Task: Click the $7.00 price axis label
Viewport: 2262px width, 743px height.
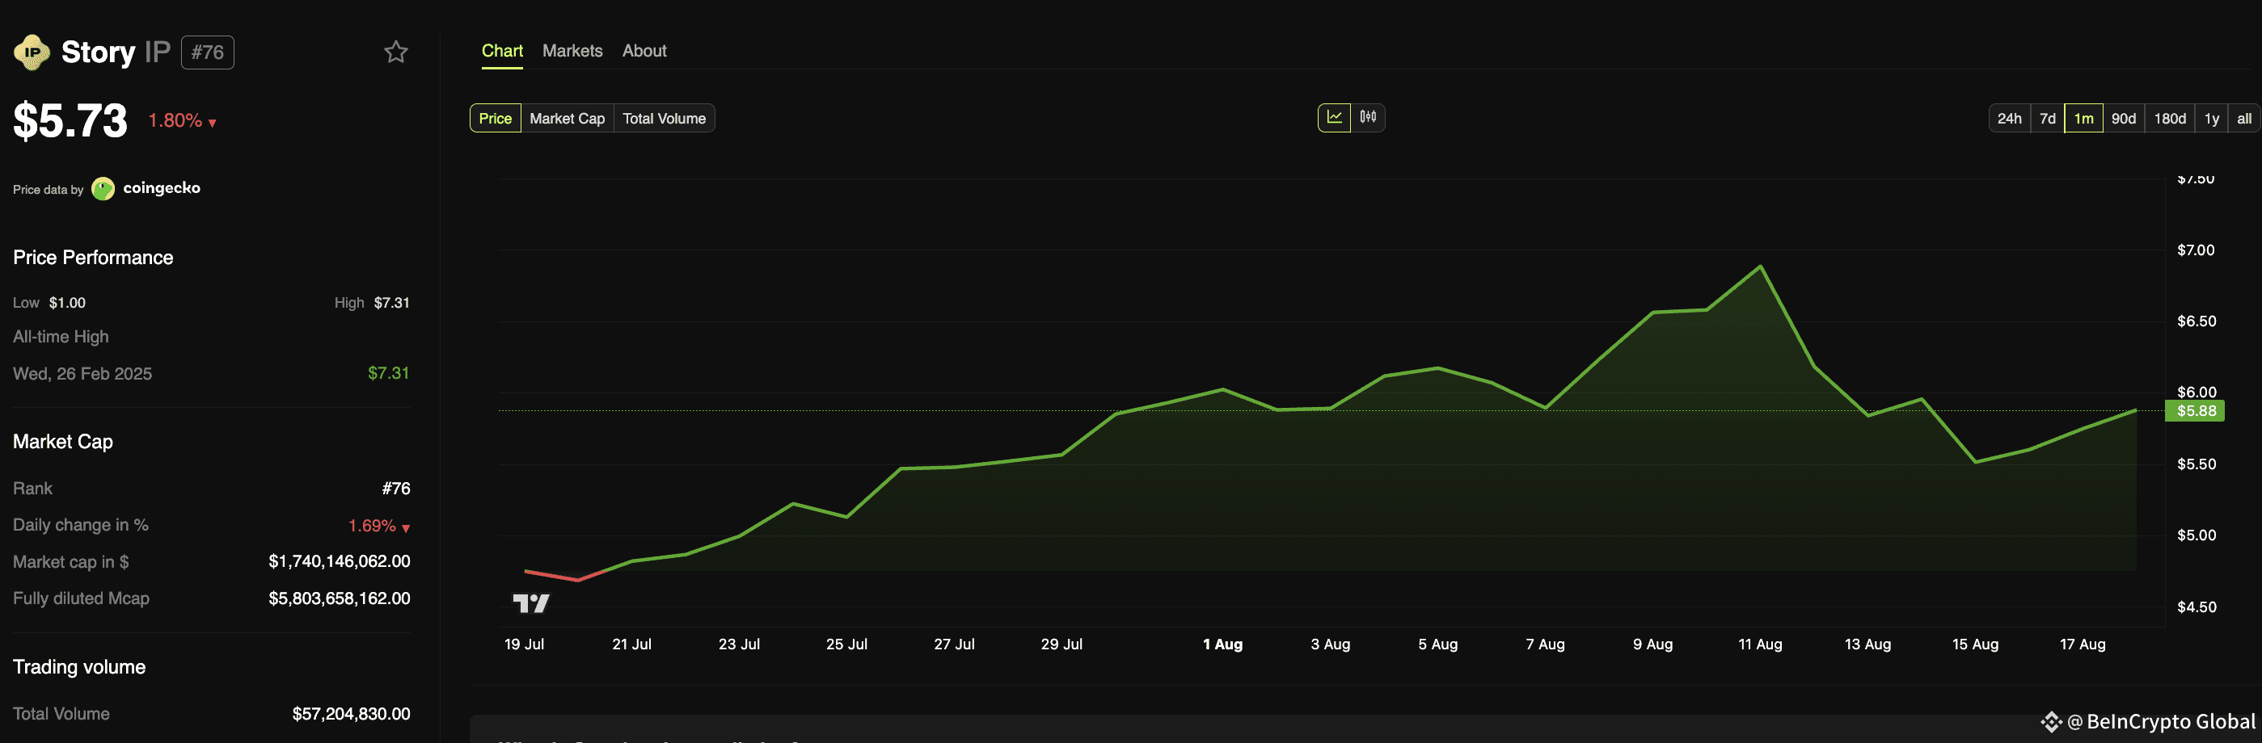Action: point(2195,250)
